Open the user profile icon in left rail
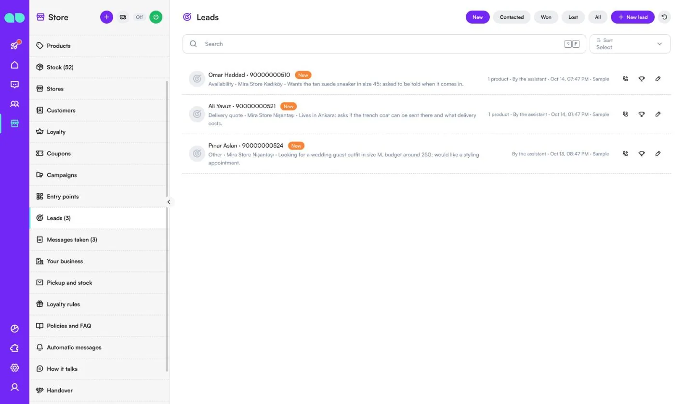This screenshot has width=684, height=404. 14,387
